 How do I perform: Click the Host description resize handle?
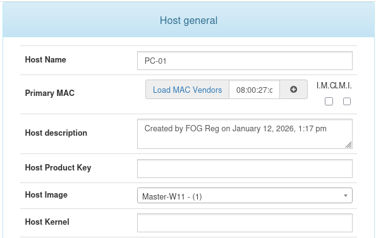pos(348,145)
